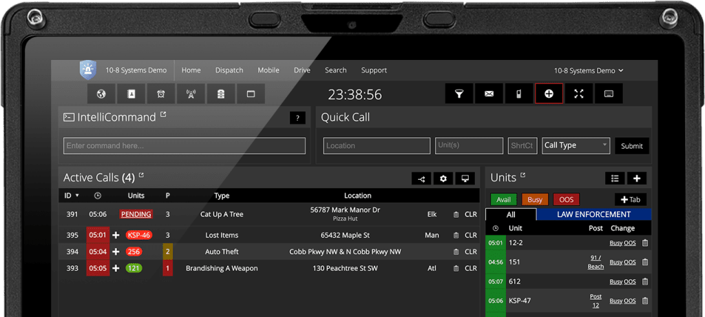Viewport: 705px width, 317px height.
Task: Open Active Calls gear settings
Action: tap(443, 178)
